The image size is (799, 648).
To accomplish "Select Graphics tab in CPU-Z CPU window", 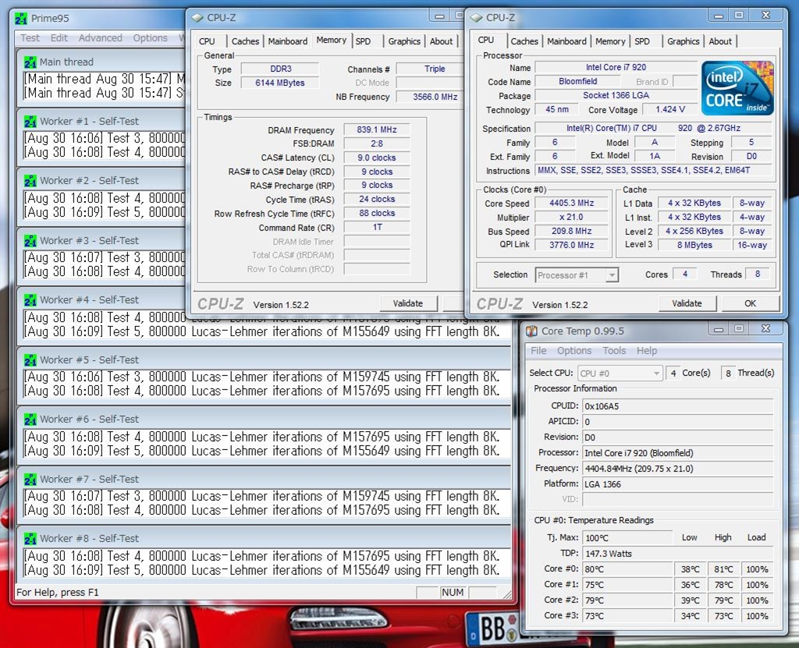I will point(684,41).
